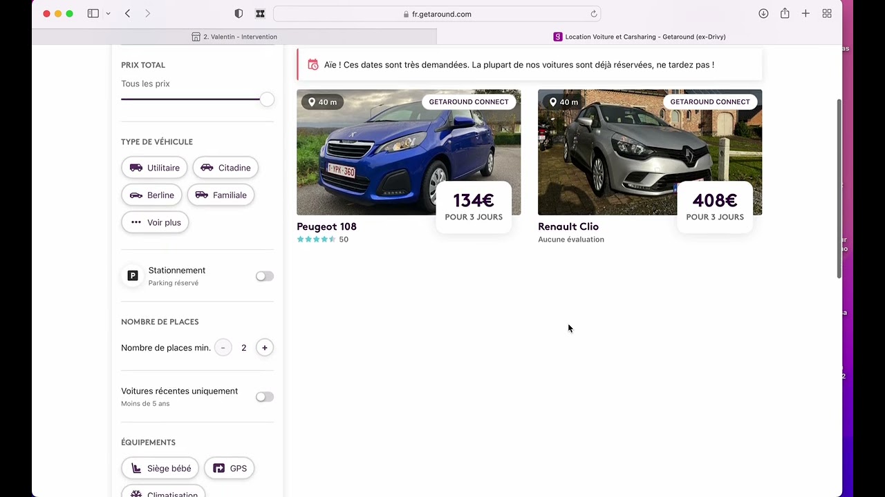The width and height of the screenshot is (885, 497).
Task: Click the fr.getaround.com address bar
Action: click(x=437, y=14)
